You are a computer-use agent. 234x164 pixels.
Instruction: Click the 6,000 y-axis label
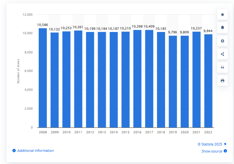pos(29,71)
